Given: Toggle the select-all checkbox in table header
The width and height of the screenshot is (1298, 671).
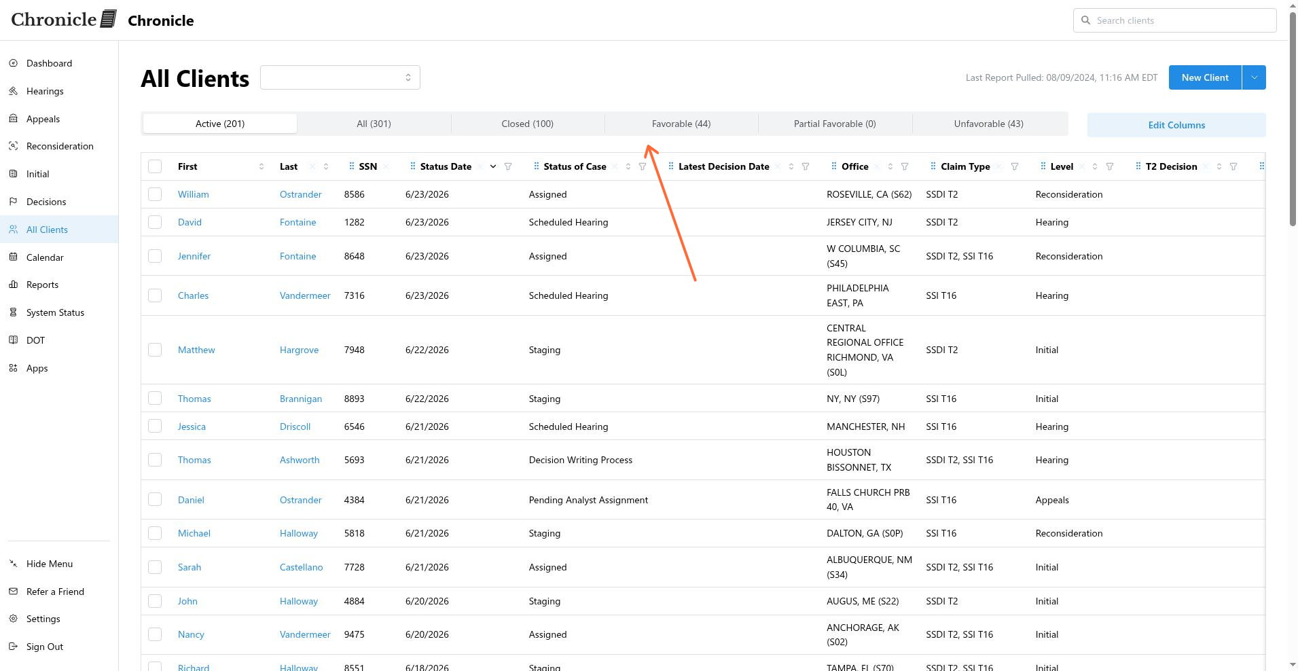Looking at the screenshot, I should [155, 166].
